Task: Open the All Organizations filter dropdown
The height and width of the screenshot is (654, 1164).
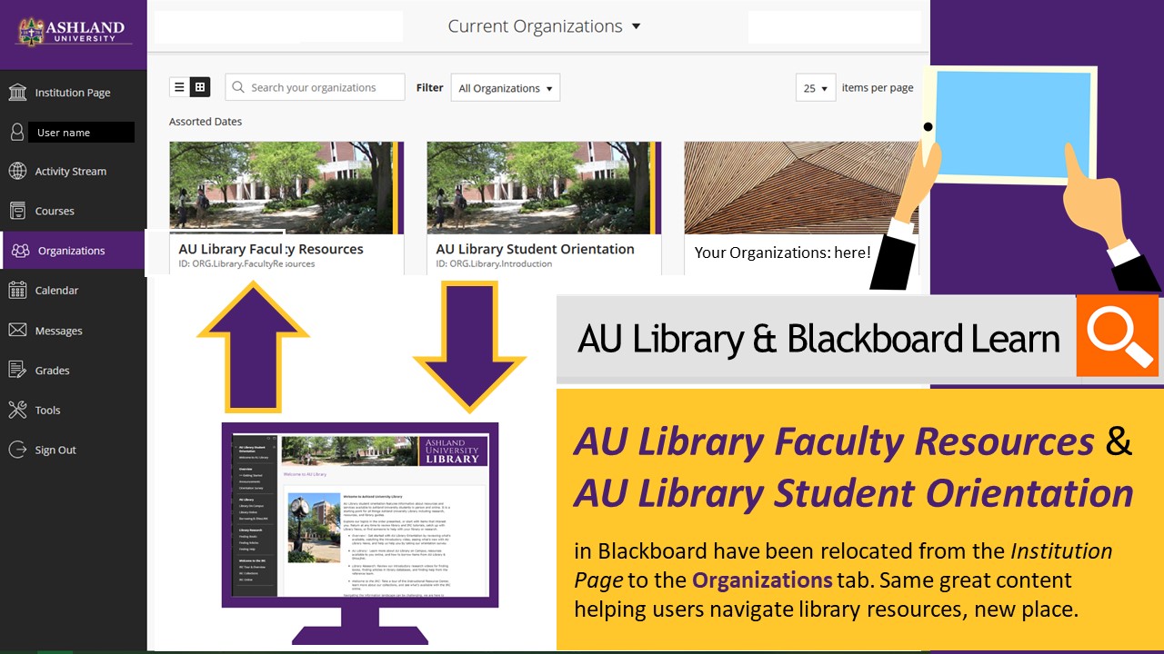Action: pos(506,88)
